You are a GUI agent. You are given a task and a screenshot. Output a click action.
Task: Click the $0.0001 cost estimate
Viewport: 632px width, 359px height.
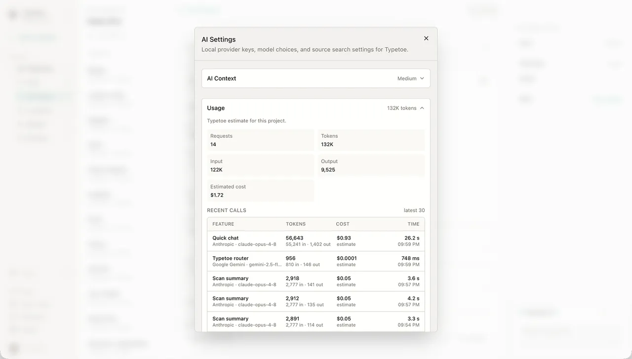tap(347, 258)
